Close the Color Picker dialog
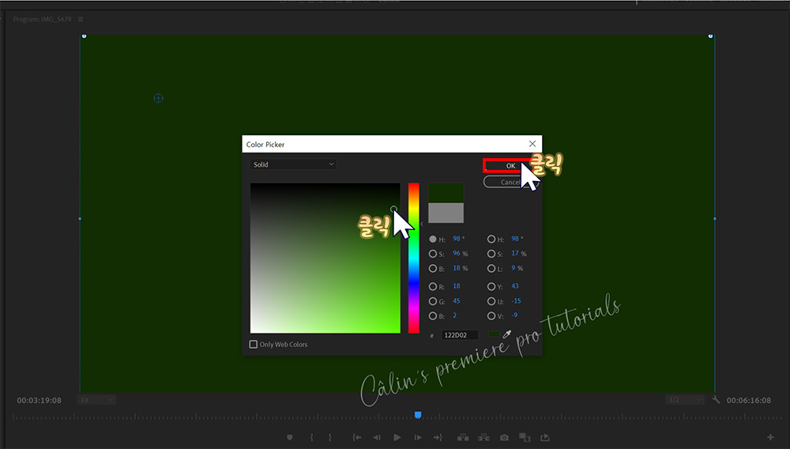This screenshot has width=790, height=449. pos(532,144)
